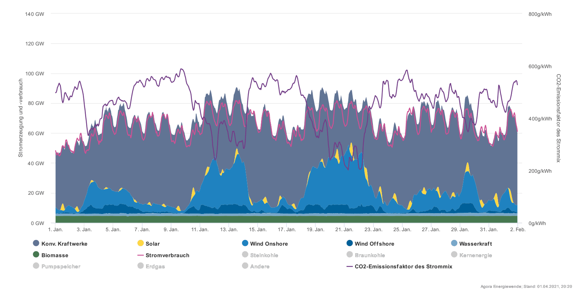Viewport: 577px width, 290px height.
Task: Click the '29. Jan.' x-axis label
Action: point(460,229)
